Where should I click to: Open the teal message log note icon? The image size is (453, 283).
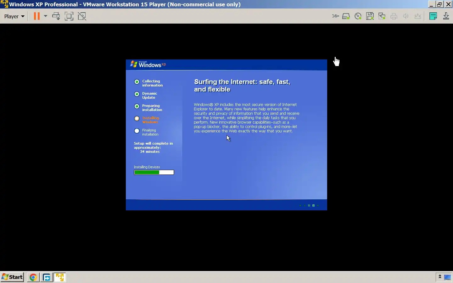coord(433,16)
